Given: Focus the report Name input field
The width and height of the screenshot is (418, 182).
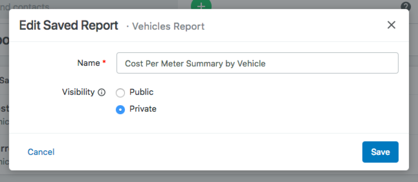Looking at the screenshot, I should point(257,63).
